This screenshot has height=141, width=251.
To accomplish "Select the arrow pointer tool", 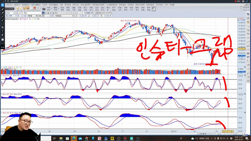I will [x=2, y=5].
